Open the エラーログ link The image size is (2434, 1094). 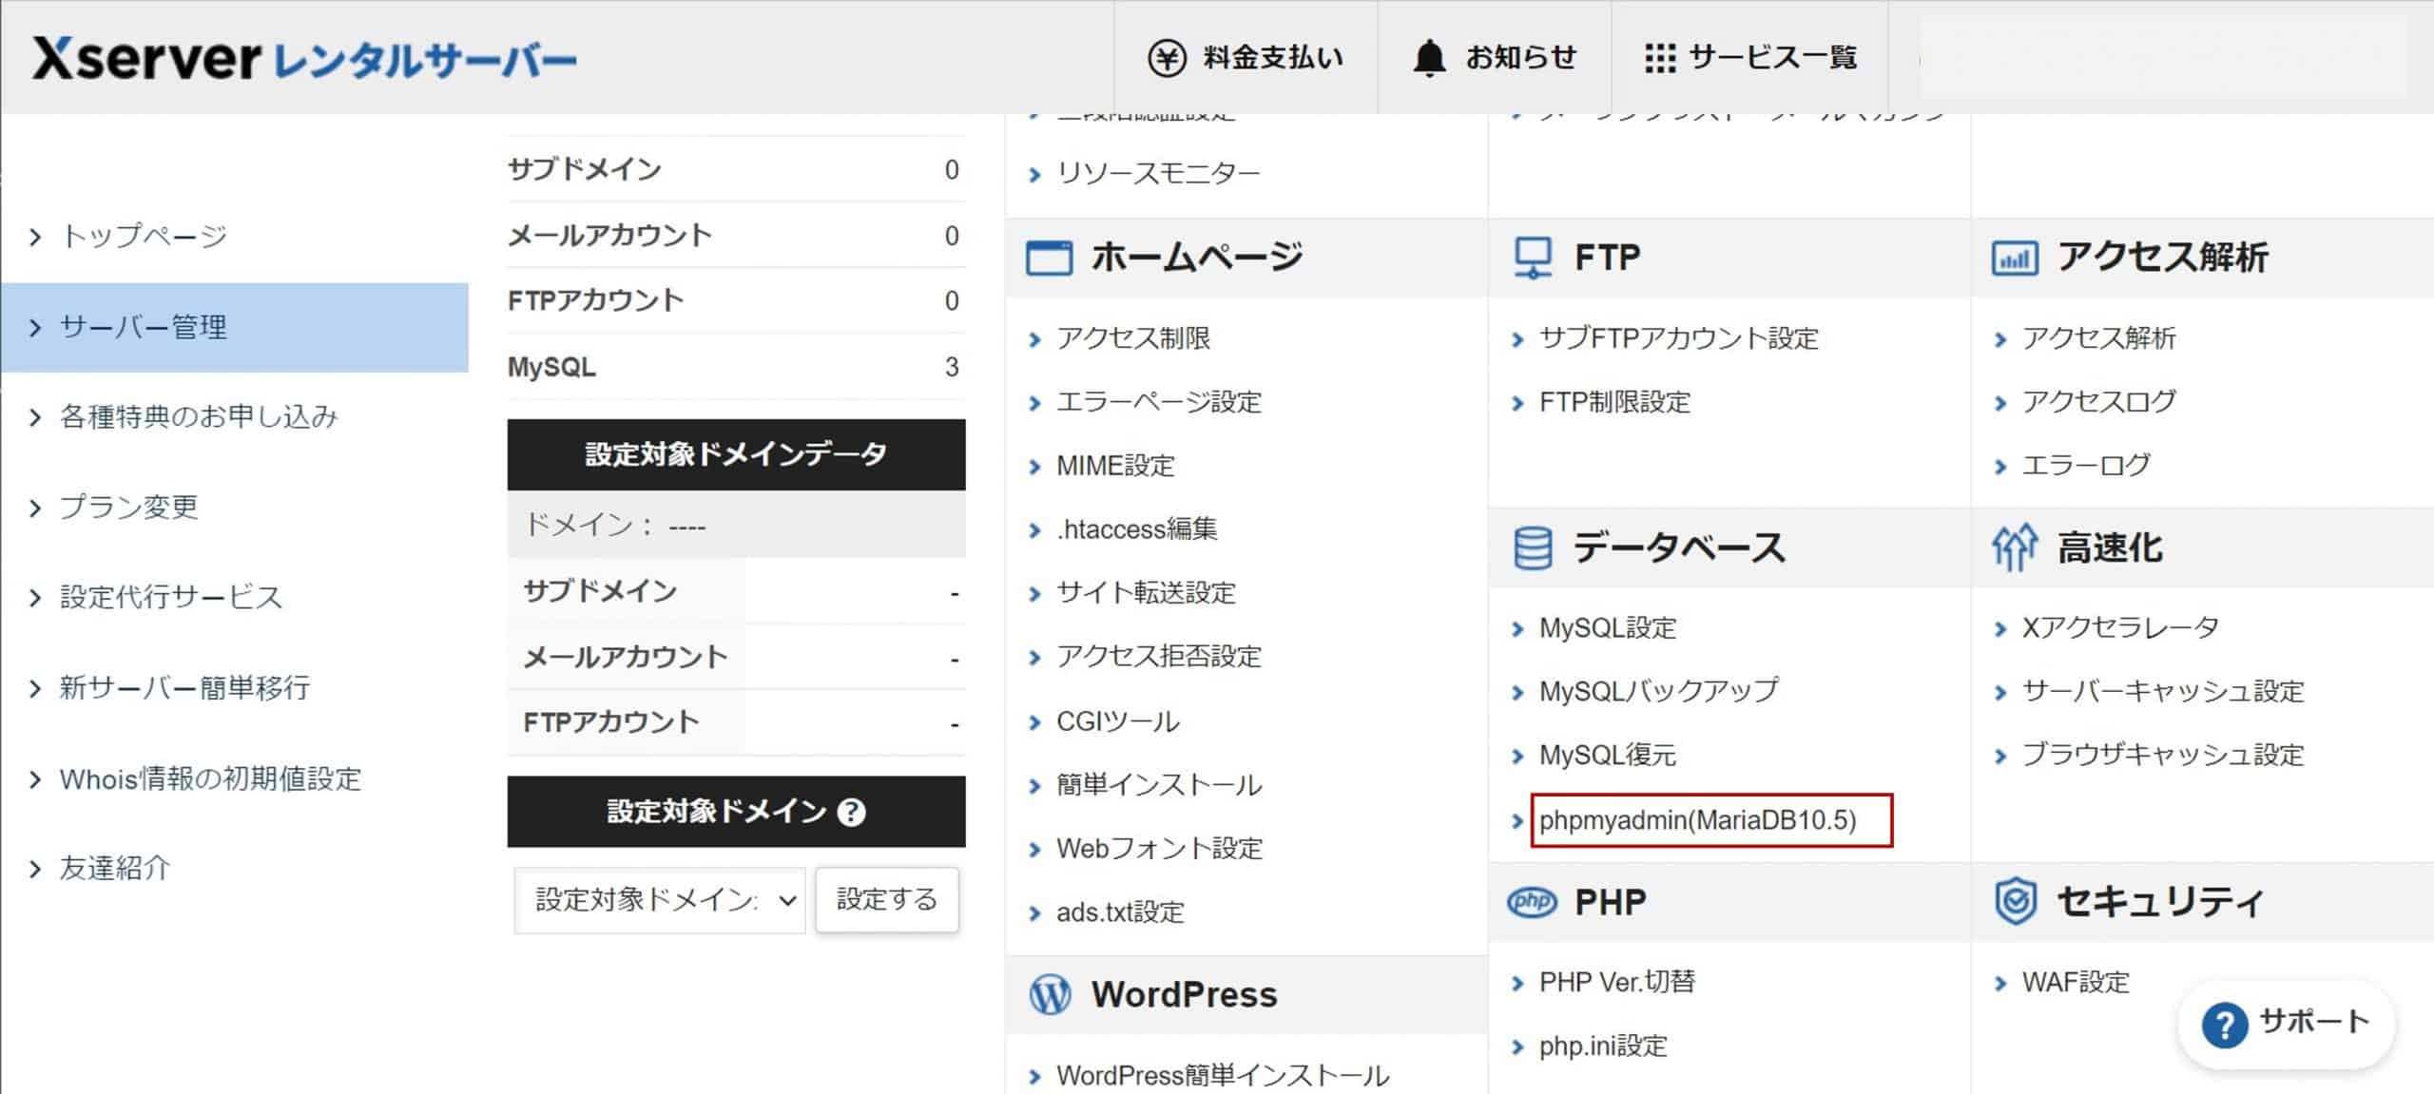(x=2086, y=466)
